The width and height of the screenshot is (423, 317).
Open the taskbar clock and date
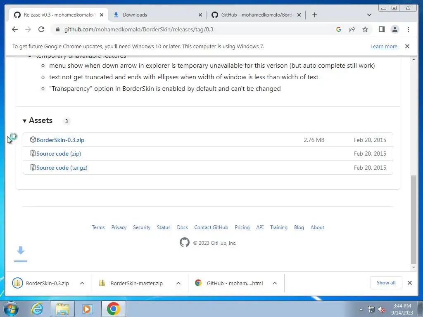tap(402, 309)
